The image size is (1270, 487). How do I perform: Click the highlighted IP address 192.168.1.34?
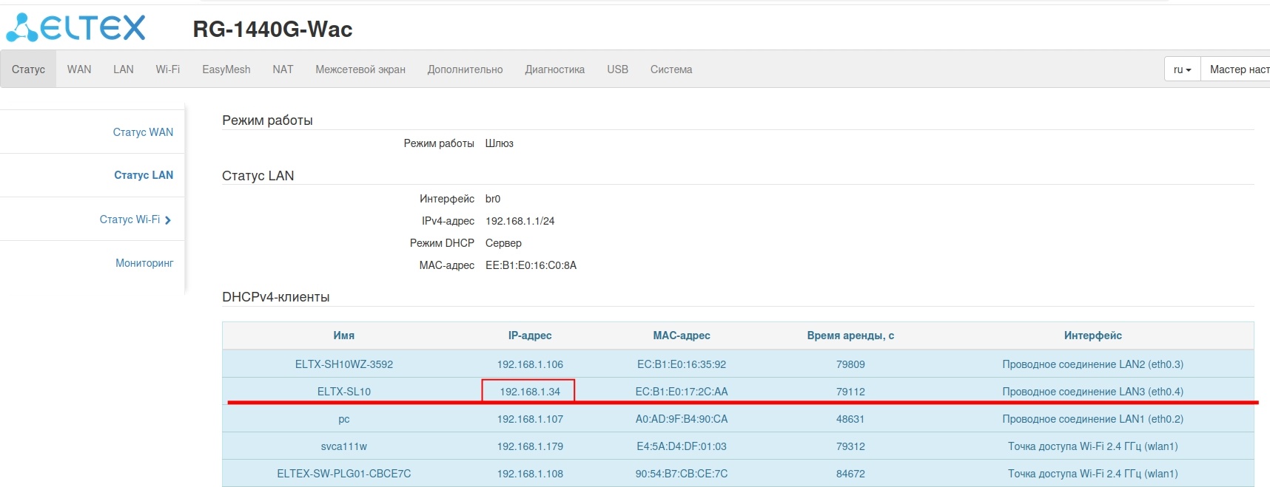coord(529,392)
